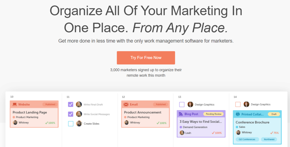Click the Try For Free Now button

coord(146,58)
